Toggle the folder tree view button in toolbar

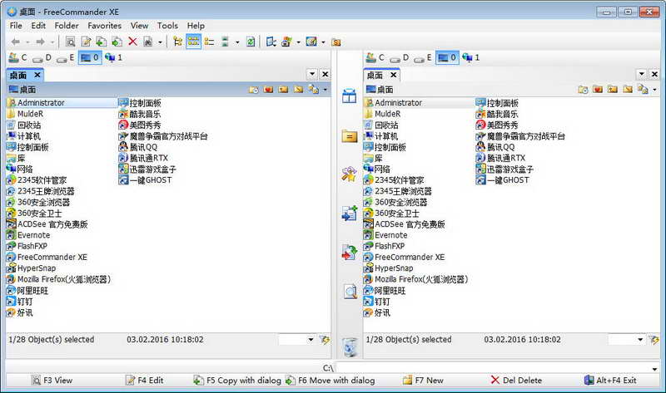pyautogui.click(x=178, y=42)
